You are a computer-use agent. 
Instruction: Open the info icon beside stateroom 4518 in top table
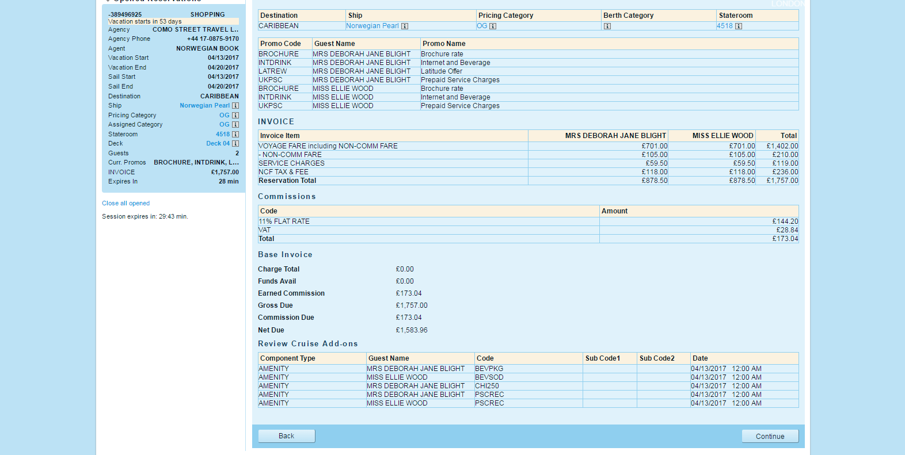click(x=739, y=26)
